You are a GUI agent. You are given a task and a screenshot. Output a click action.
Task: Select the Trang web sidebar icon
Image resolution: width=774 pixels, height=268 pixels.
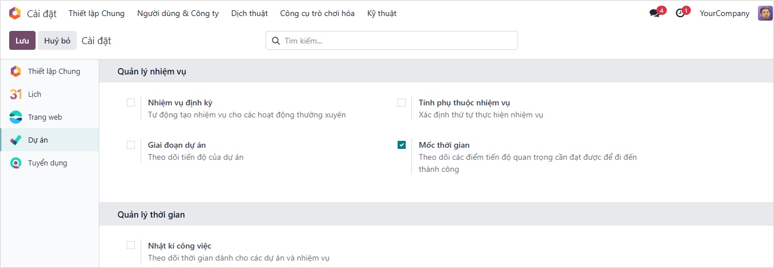tap(15, 117)
